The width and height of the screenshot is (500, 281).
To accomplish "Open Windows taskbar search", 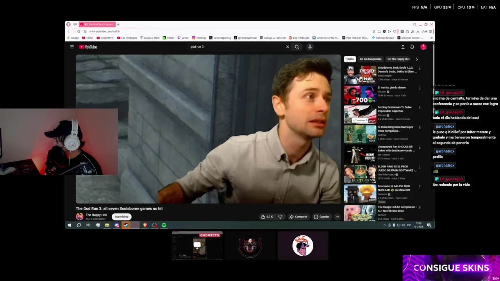I will pyautogui.click(x=79, y=225).
